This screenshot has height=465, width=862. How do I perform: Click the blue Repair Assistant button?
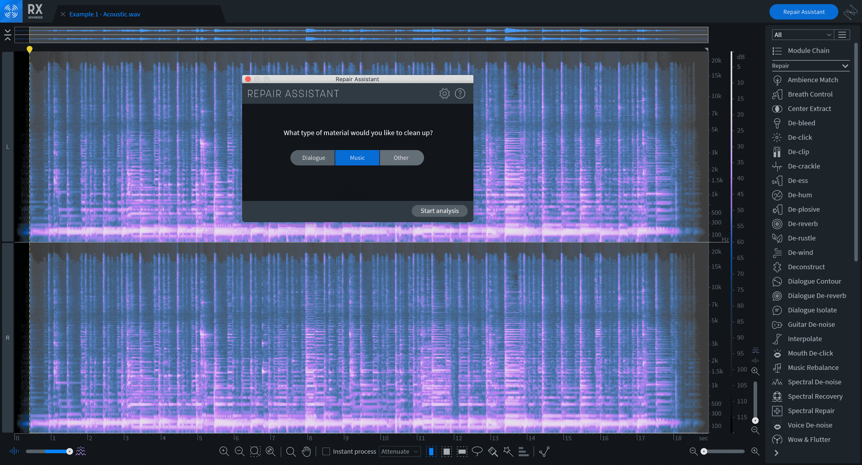coord(803,12)
